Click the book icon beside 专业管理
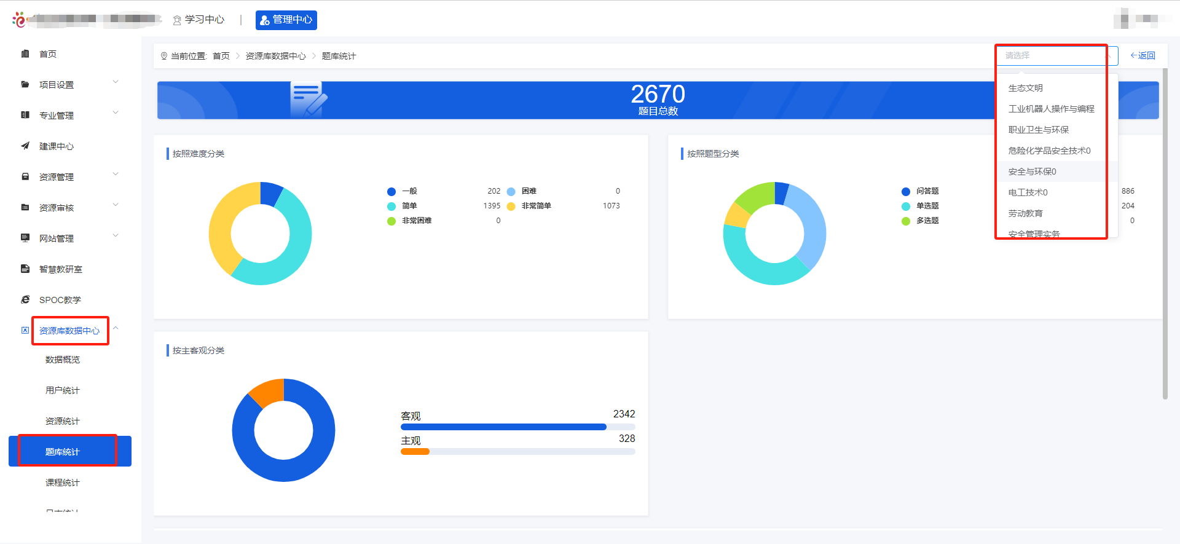The height and width of the screenshot is (544, 1180). coord(25,115)
